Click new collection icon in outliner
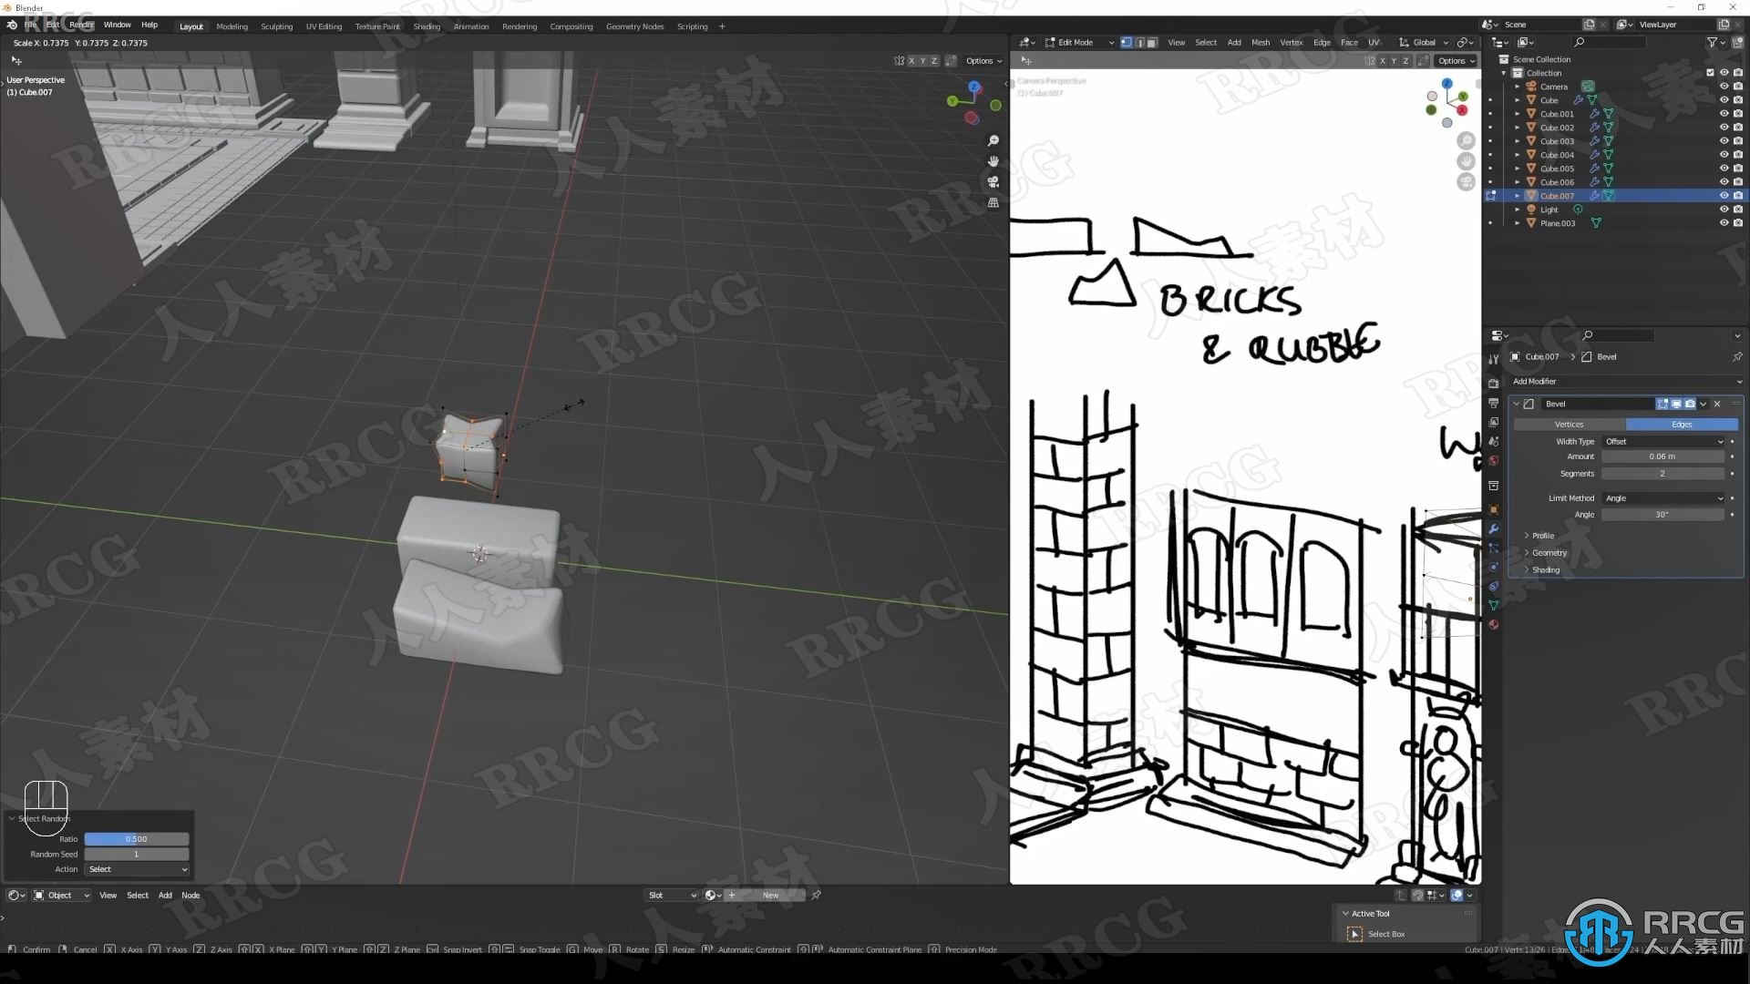This screenshot has width=1750, height=984. tap(1736, 42)
